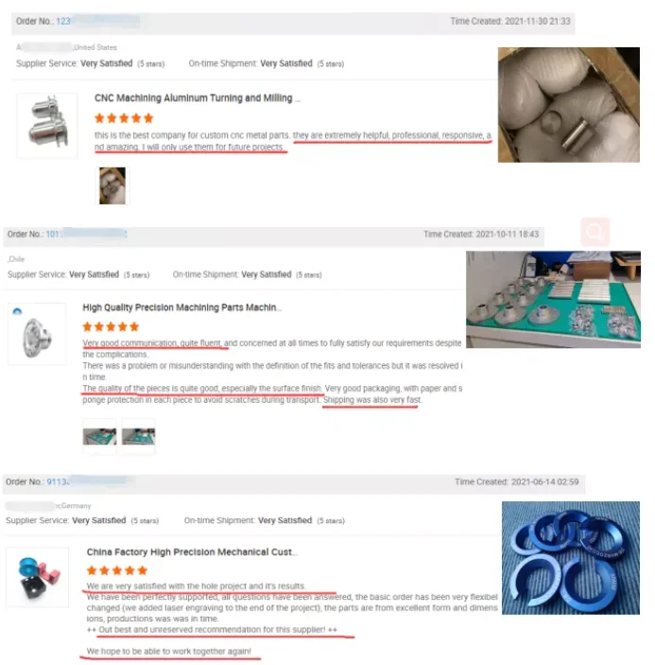Click the pink magnifier search icon

click(595, 232)
